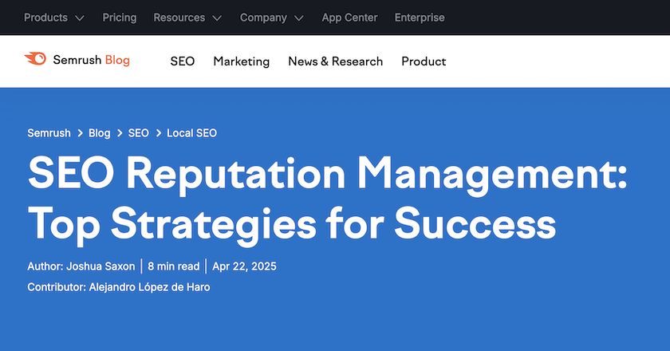Click the Semrush breadcrumb link
Screen dimensions: 670x351
point(49,133)
